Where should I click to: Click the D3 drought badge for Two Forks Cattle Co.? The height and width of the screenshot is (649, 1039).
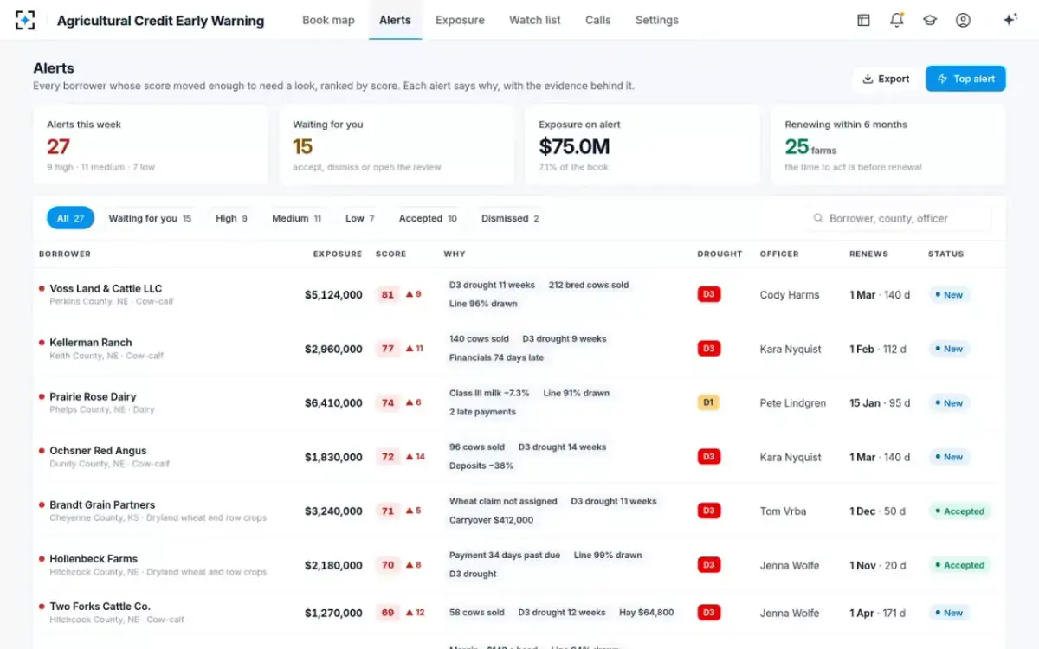click(708, 613)
